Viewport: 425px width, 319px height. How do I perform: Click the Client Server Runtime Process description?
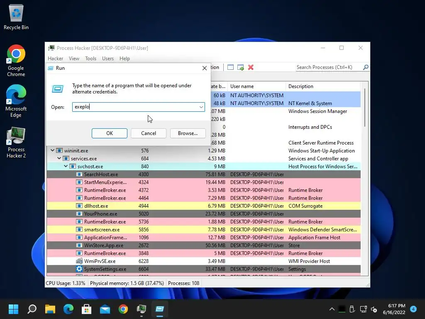(321, 143)
